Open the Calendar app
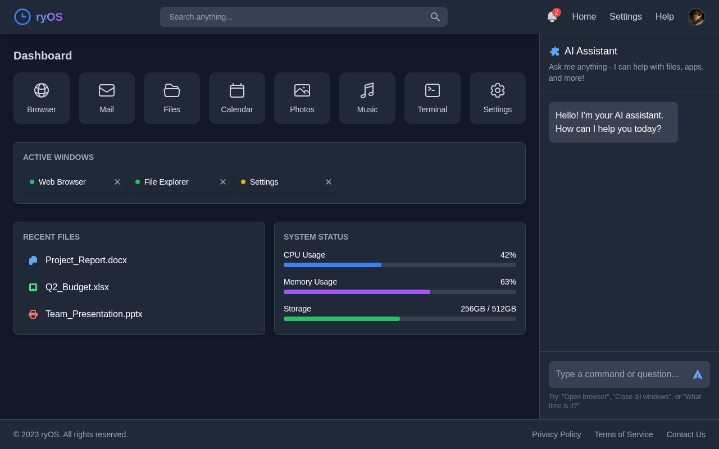 [x=237, y=98]
